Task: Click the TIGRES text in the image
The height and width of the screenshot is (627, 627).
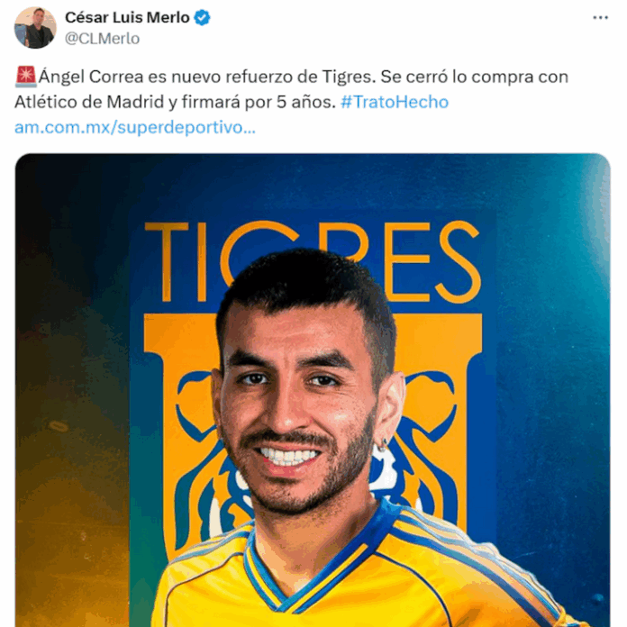Action: [x=313, y=261]
